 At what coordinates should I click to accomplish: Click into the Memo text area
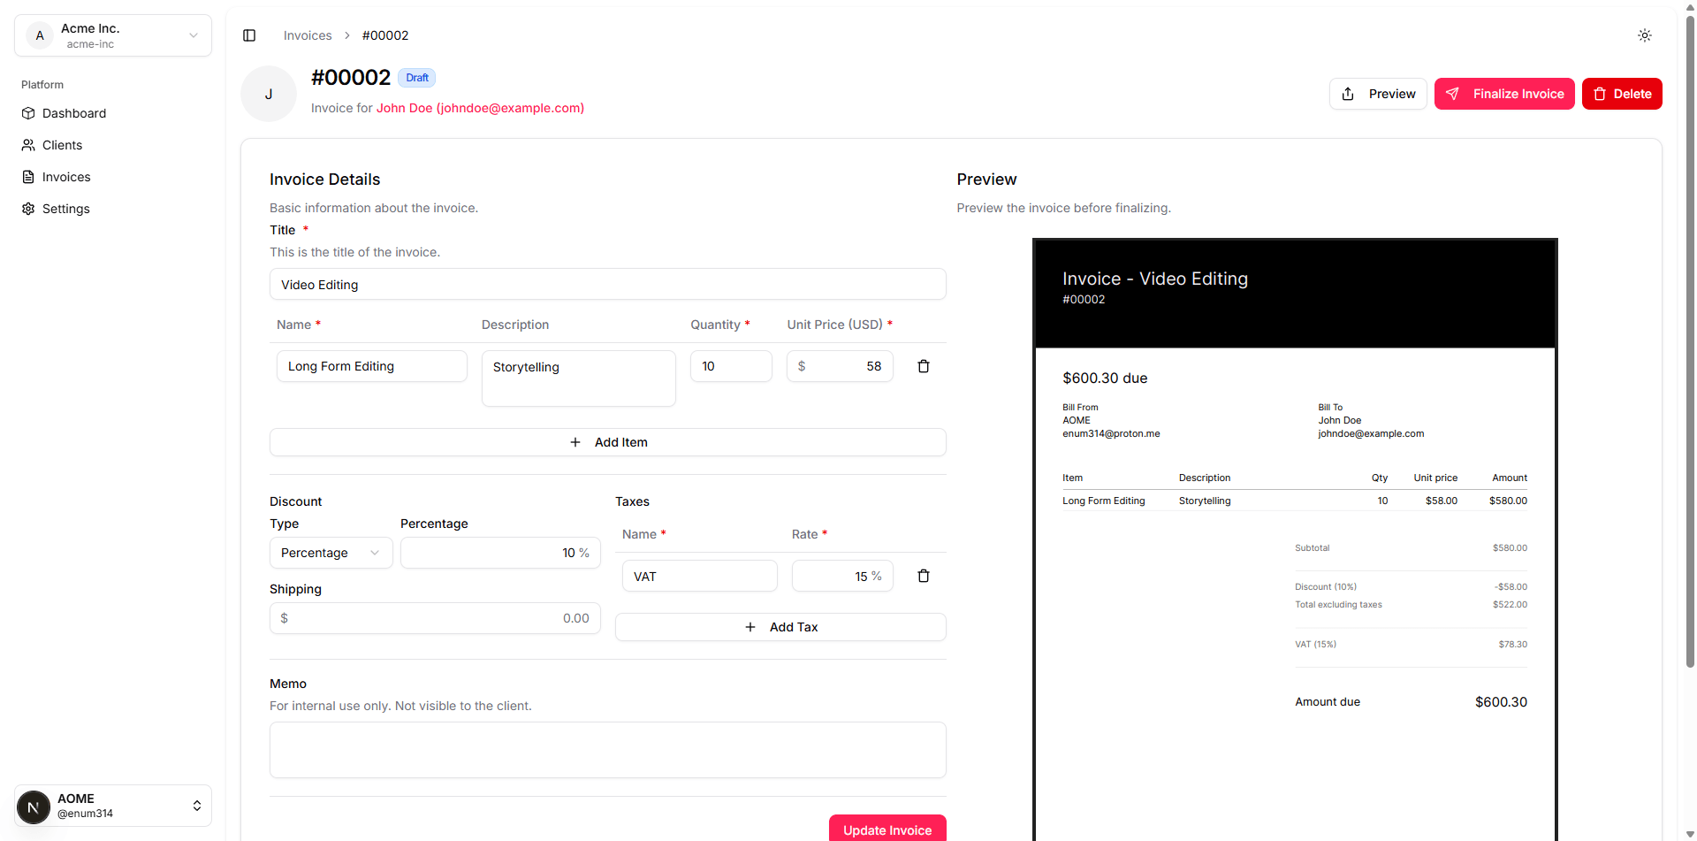pos(608,750)
